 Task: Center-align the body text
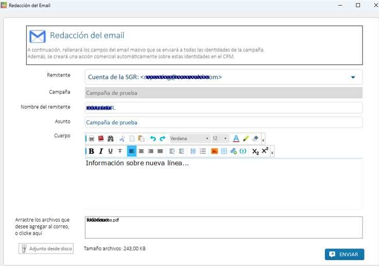click(x=141, y=151)
